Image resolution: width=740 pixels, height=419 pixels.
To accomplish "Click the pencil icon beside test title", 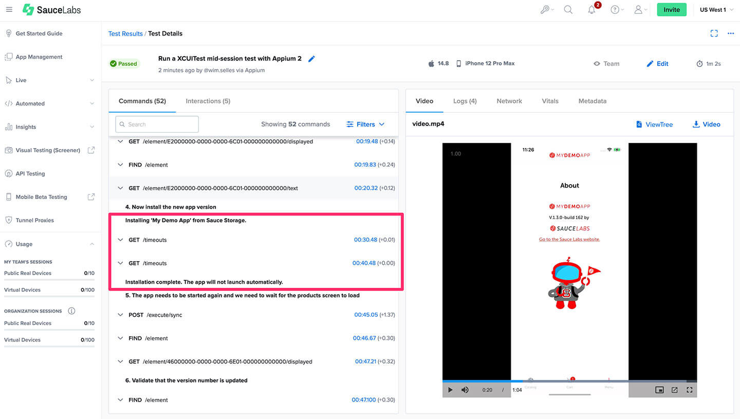I will point(311,59).
